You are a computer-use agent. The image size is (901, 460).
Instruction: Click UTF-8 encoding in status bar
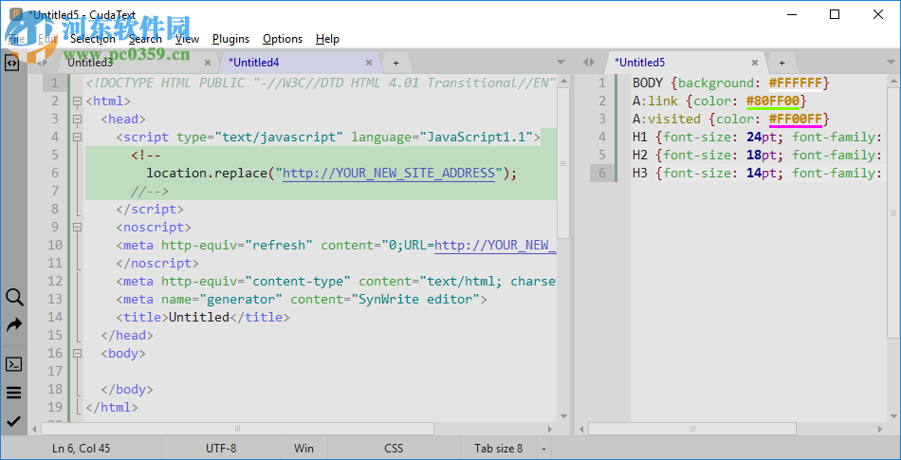[x=221, y=449]
